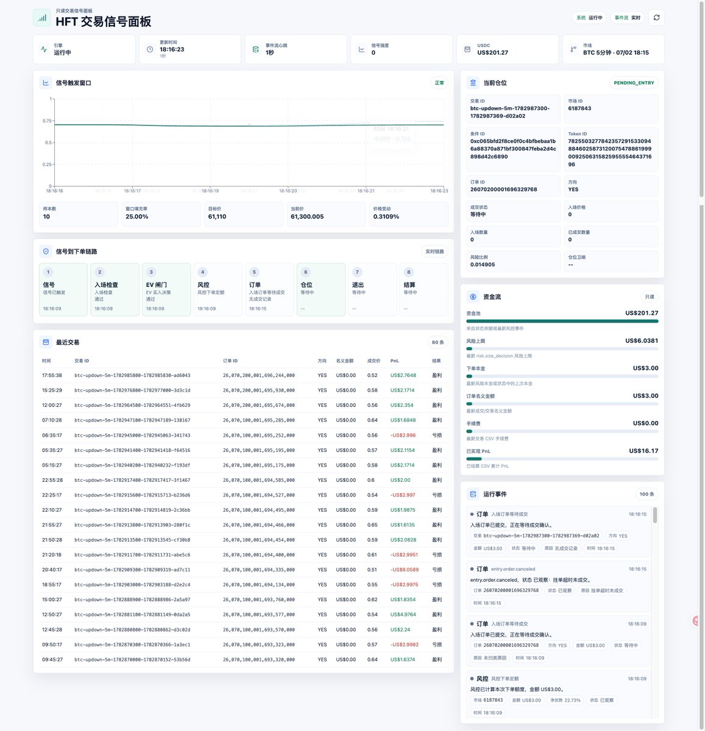Click the clock icon in 更新时间 card

(x=150, y=49)
